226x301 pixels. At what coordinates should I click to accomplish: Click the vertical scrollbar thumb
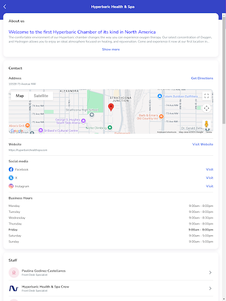(224, 71)
